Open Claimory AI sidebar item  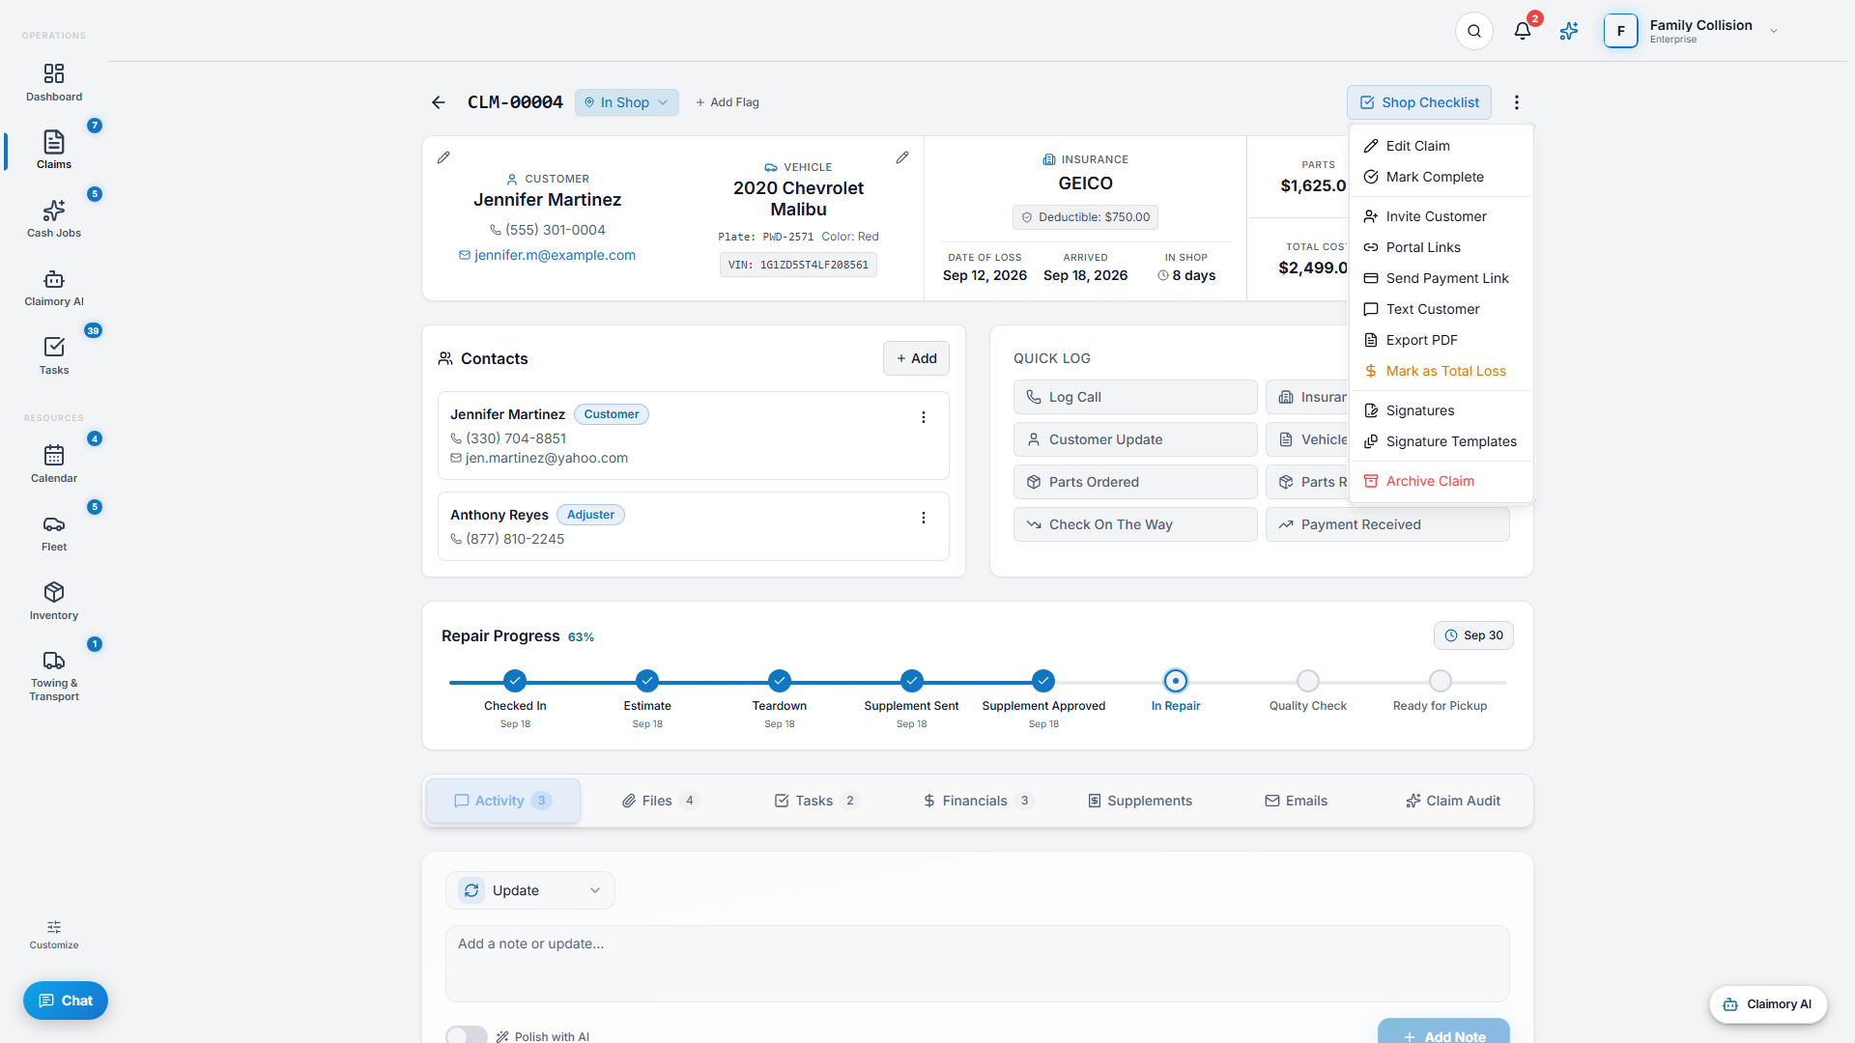(x=54, y=288)
